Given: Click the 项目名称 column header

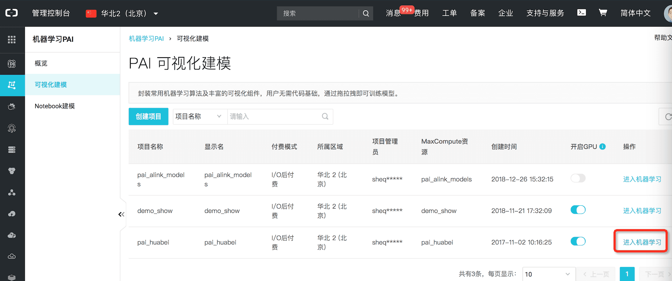Looking at the screenshot, I should (x=150, y=147).
